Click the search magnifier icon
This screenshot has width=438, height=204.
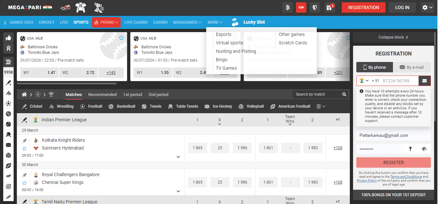[x=344, y=94]
